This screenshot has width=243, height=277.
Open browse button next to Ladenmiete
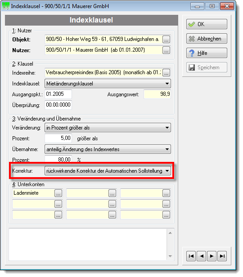tap(58, 193)
